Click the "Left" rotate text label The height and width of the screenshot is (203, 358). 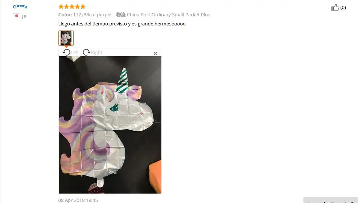click(x=75, y=52)
